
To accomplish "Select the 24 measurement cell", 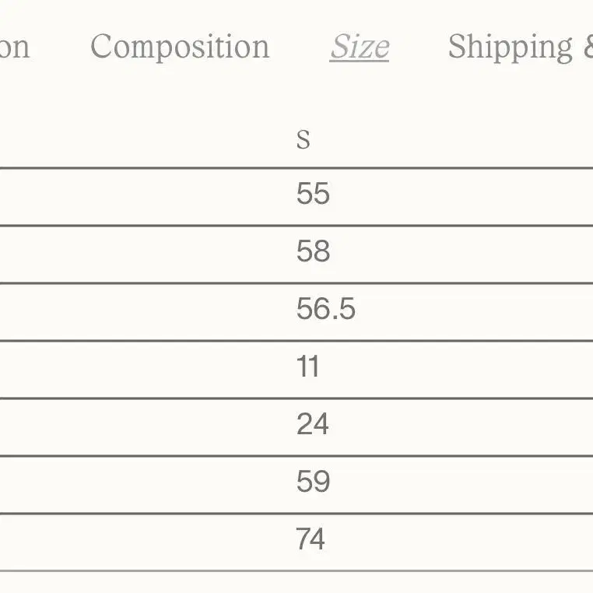I will 312,424.
